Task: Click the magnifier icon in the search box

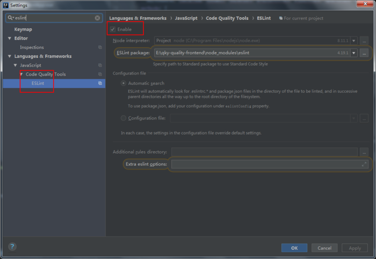Action: tap(10, 18)
